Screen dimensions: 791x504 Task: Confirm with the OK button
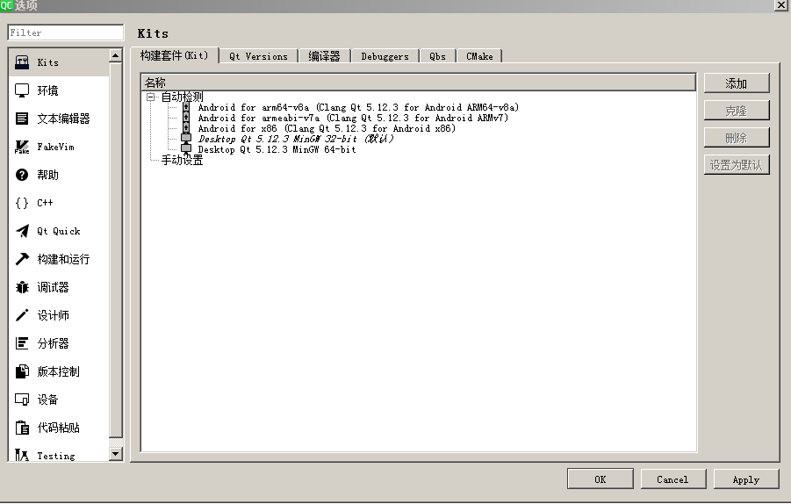click(x=600, y=479)
